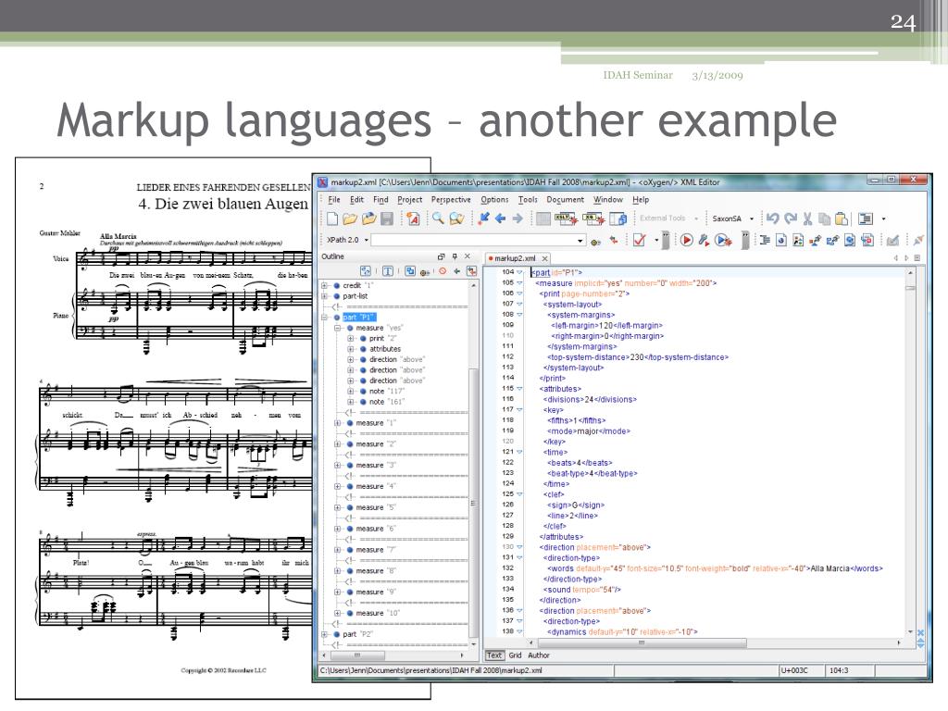Click the New document icon in toolbar
Screen dimensions: 948x711
point(331,219)
